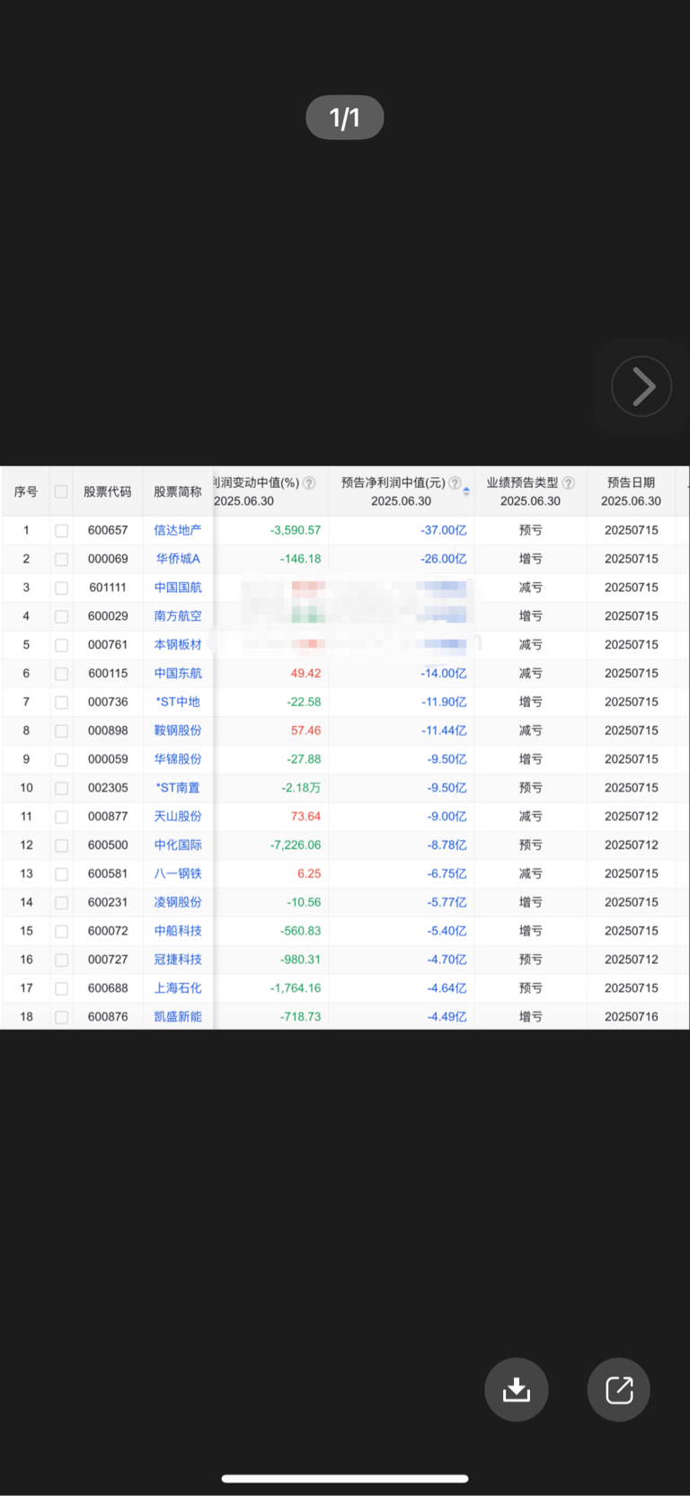The image size is (690, 1496).
Task: Open stock link 华侨城A
Action: click(x=178, y=559)
